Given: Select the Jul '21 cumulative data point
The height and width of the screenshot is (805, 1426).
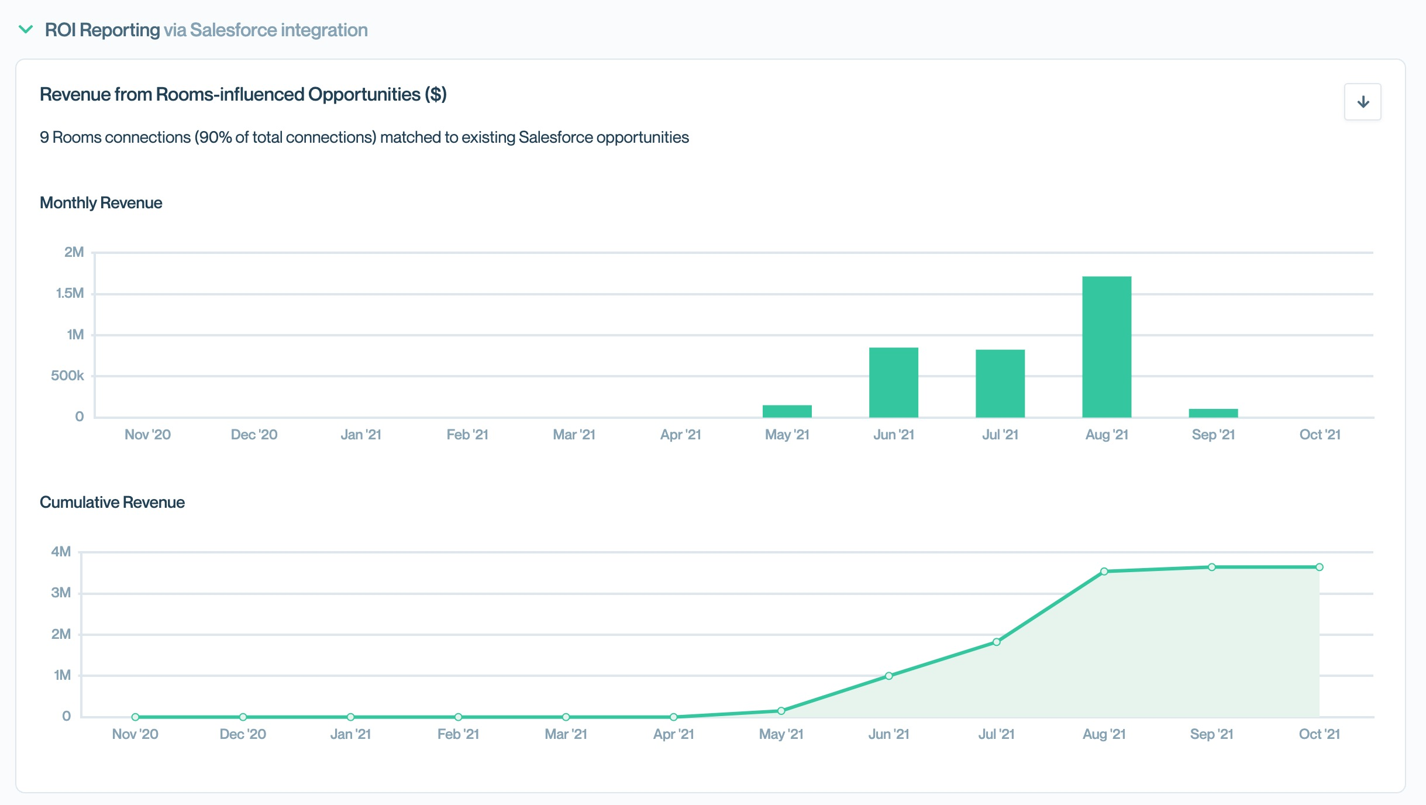Looking at the screenshot, I should [996, 642].
